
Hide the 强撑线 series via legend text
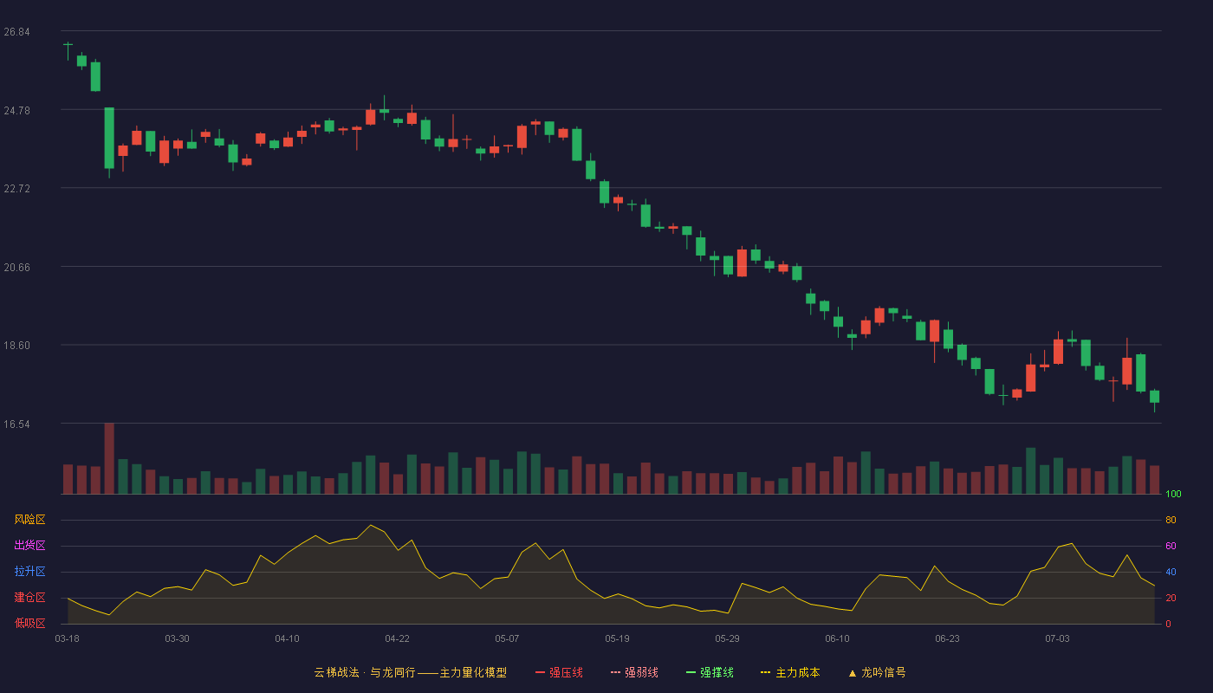717,672
